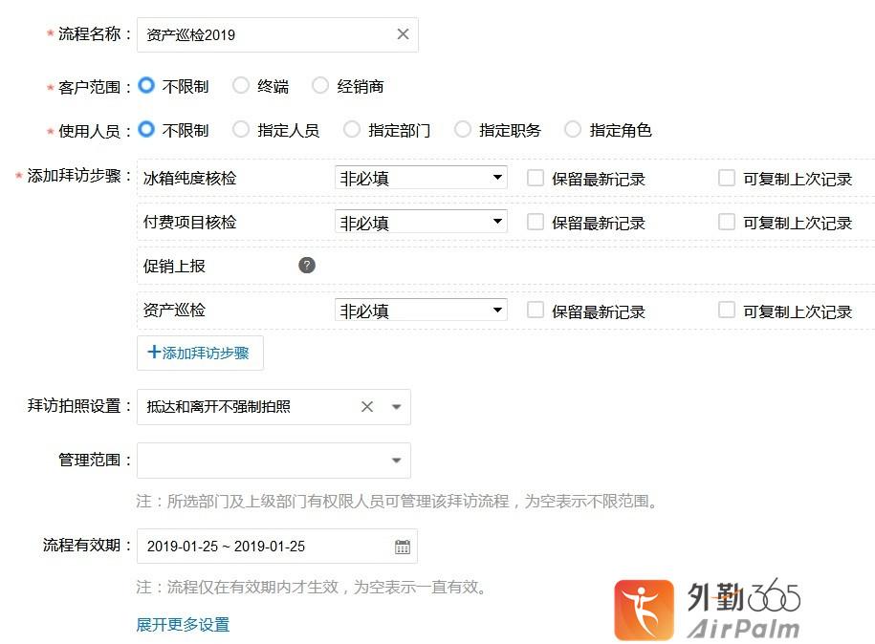Clear the 拜访拍照设置 selection with X icon
This screenshot has height=644, width=875.
366,407
